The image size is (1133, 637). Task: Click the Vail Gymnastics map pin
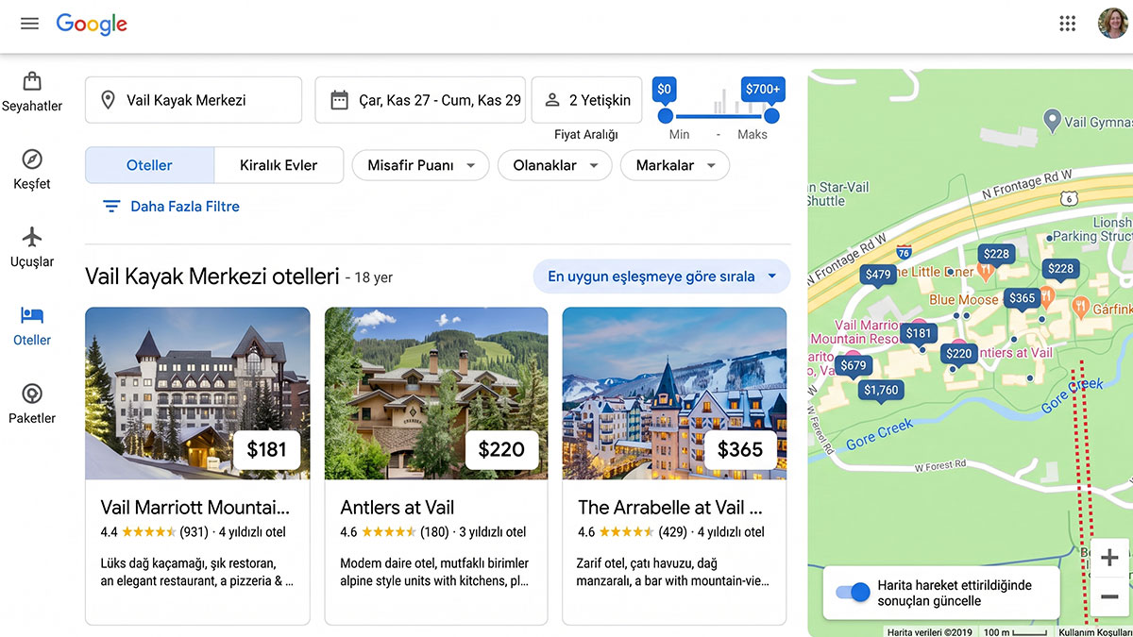[1053, 120]
